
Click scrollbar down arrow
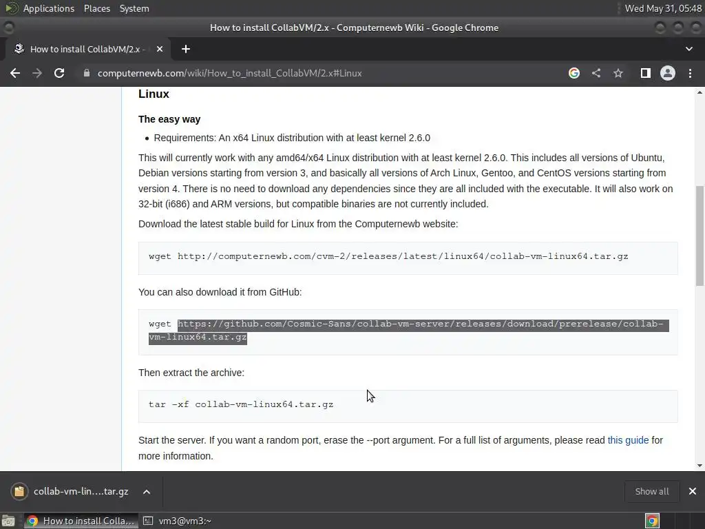pyautogui.click(x=699, y=466)
